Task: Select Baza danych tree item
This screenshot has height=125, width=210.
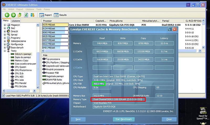Action: (x=17, y=47)
